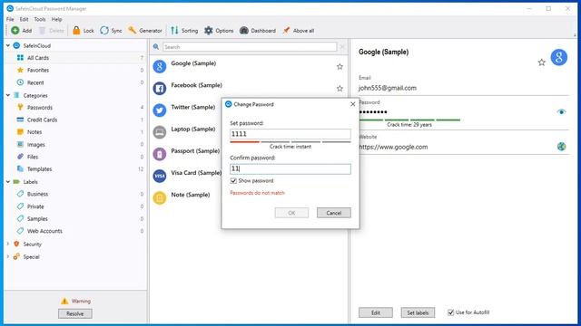Click the Add card toolbar button
This screenshot has width=581, height=326.
coord(21,31)
